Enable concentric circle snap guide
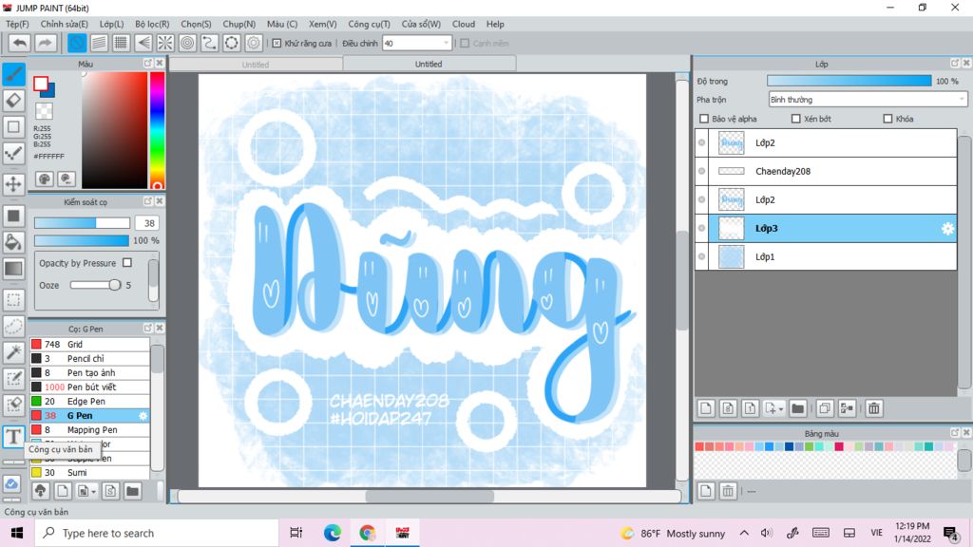The width and height of the screenshot is (973, 547). point(187,43)
